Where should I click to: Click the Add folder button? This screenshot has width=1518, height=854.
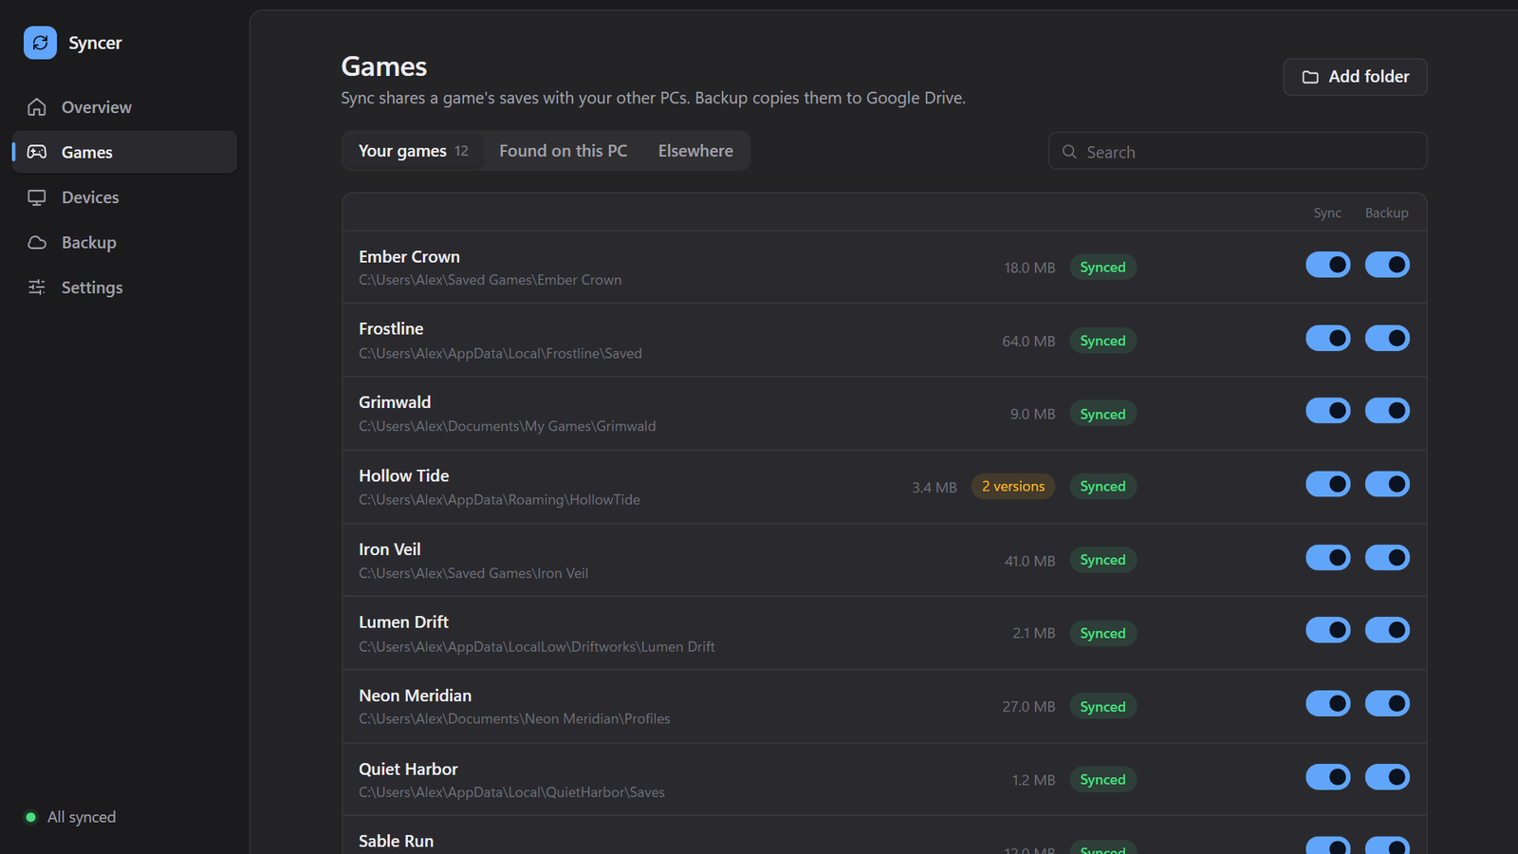point(1355,77)
